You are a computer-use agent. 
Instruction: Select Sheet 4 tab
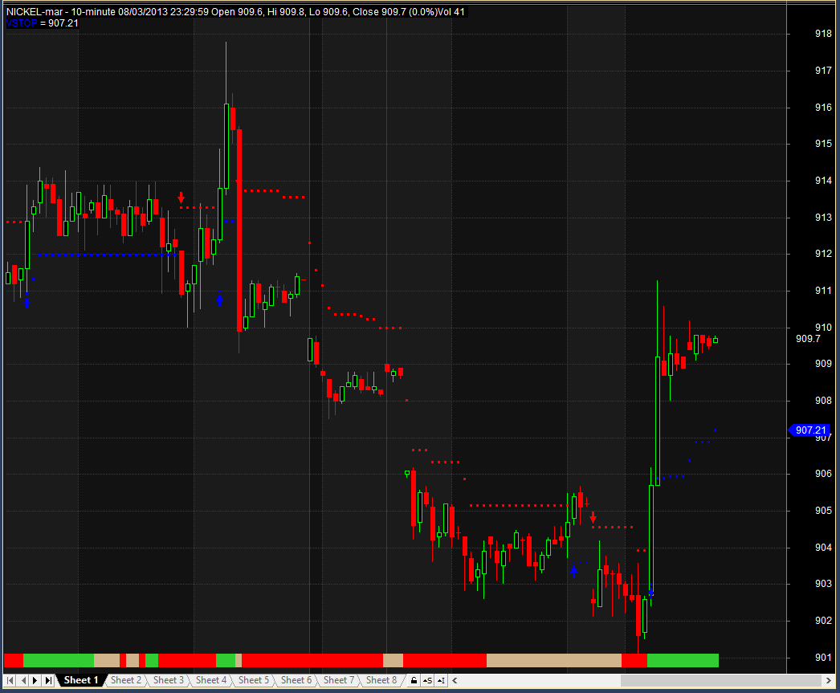click(211, 680)
